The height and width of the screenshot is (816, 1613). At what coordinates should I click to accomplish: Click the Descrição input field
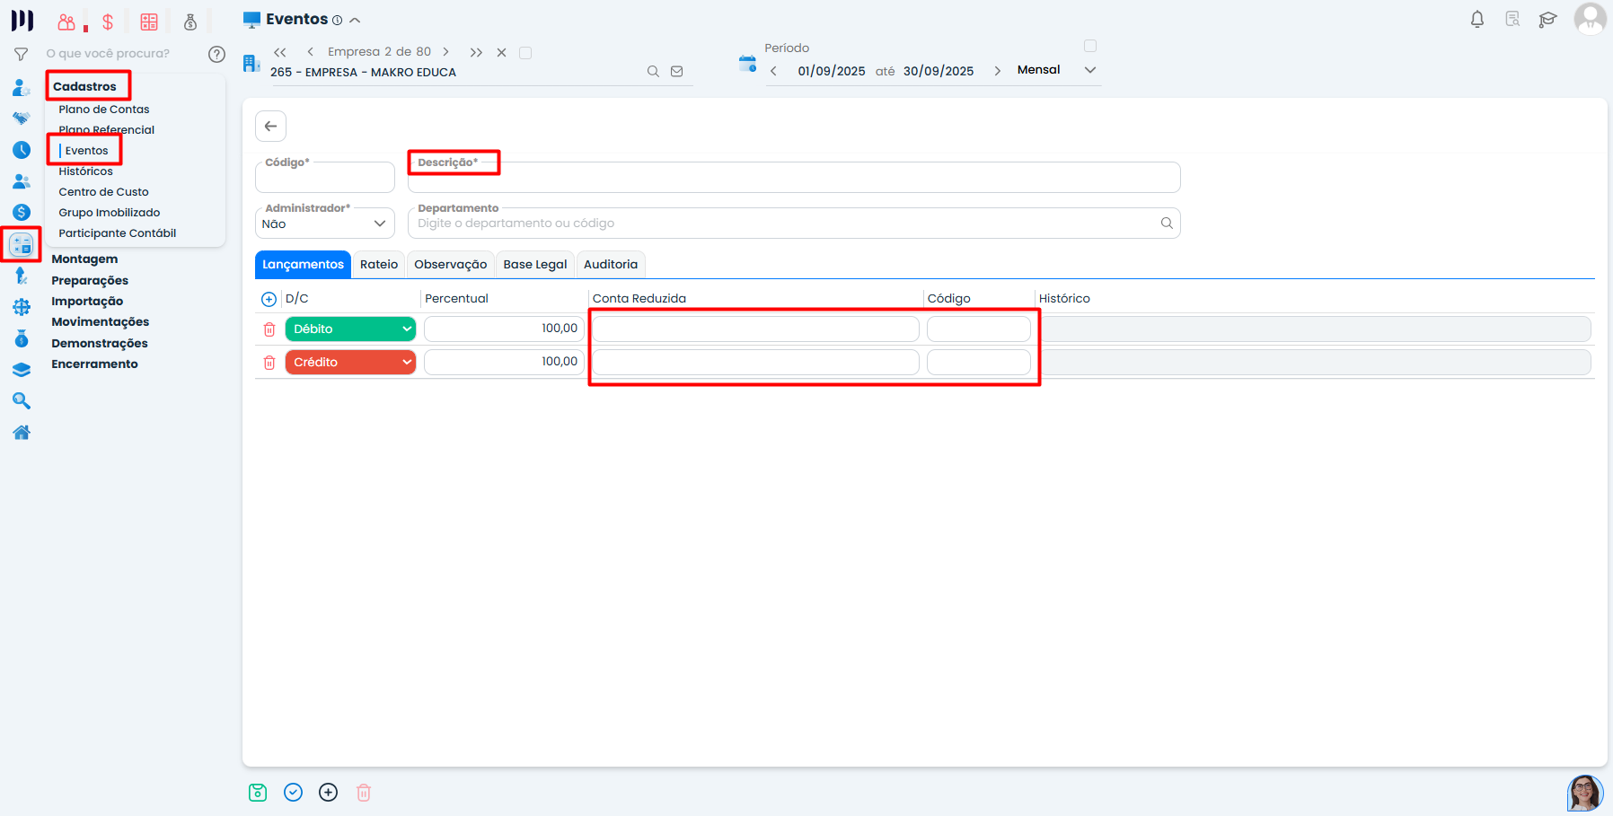click(793, 180)
